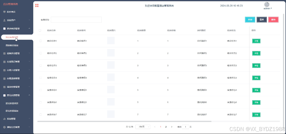Focus the 客房名称 search input field

tap(76, 20)
